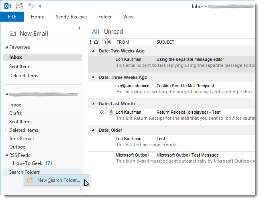Open 'Using the separate message editor' email
The width and height of the screenshot is (261, 201).
[x=171, y=64]
